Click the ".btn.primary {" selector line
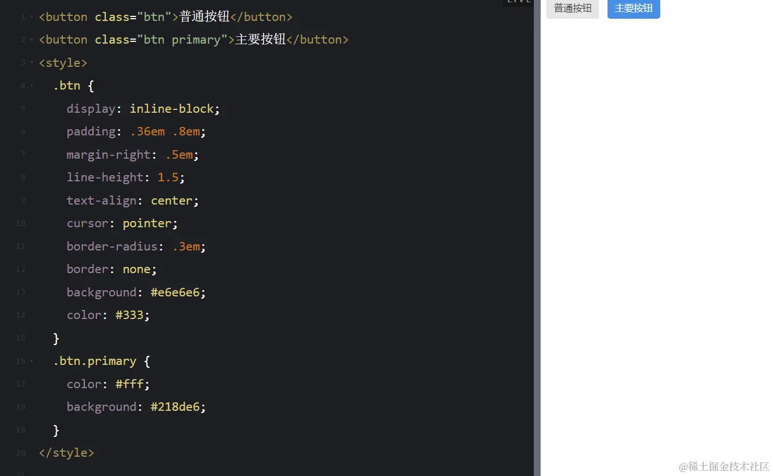 tap(101, 361)
